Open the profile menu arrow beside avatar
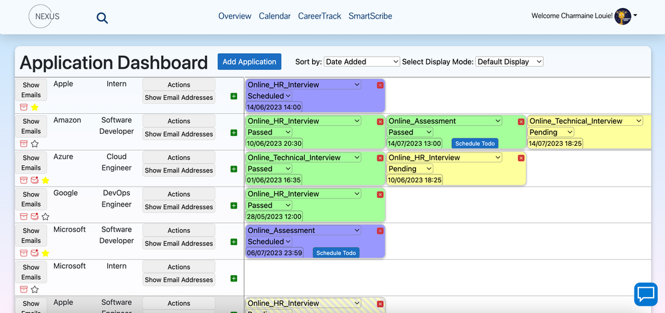The height and width of the screenshot is (313, 665). 635,15
